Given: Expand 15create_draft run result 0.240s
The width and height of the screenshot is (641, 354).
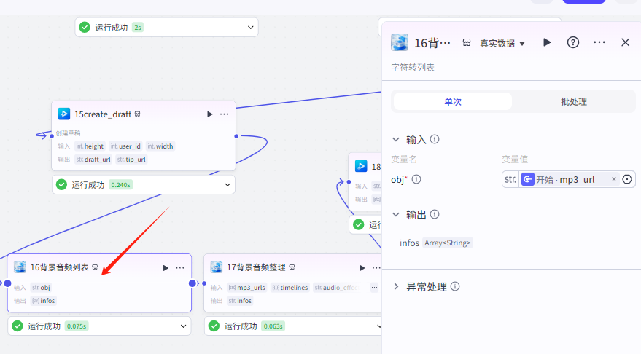Looking at the screenshot, I should [228, 185].
